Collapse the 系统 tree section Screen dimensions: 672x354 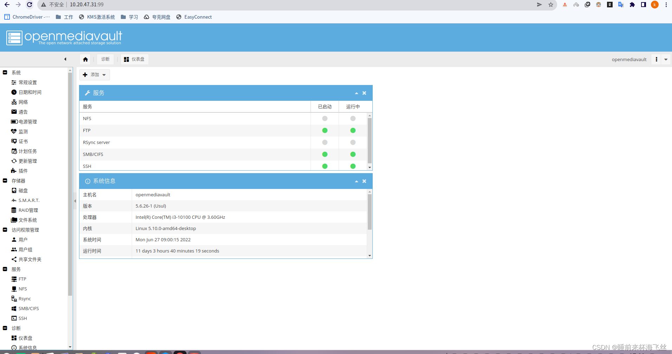pos(5,73)
